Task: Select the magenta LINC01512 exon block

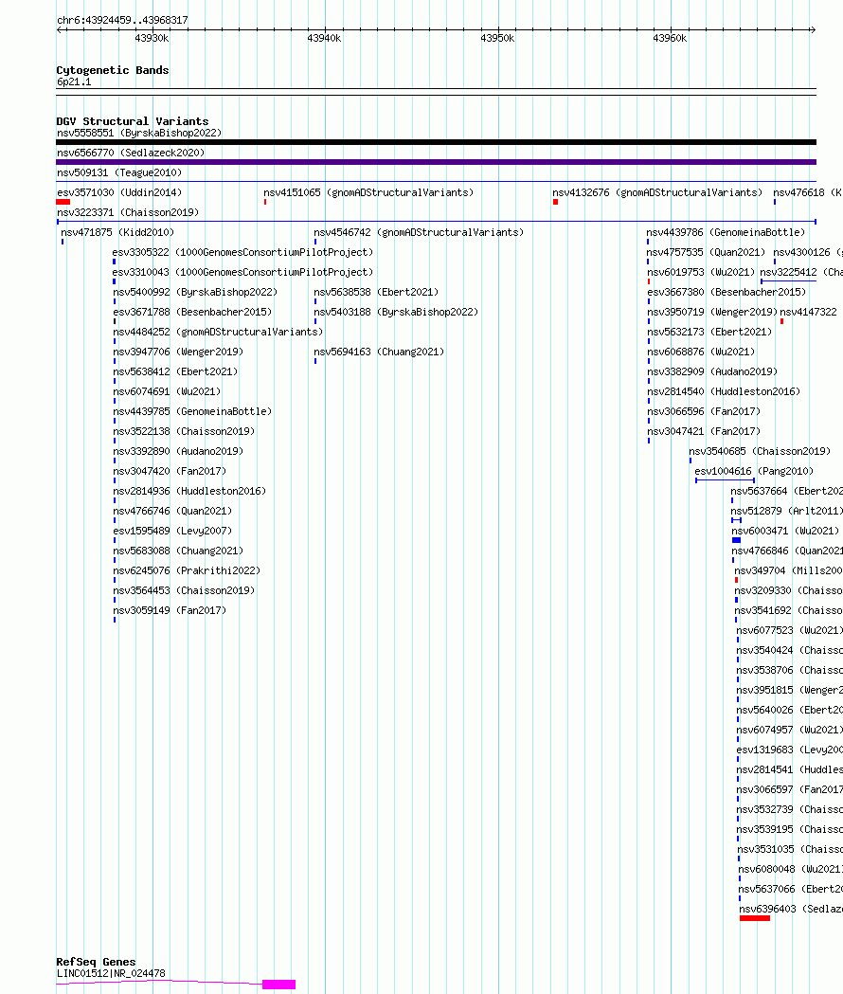Action: coord(278,985)
